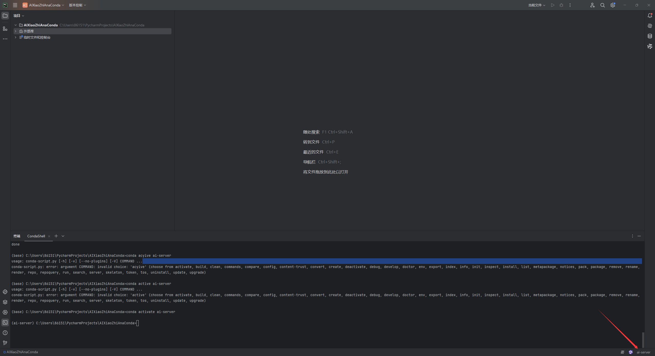Open the Git version control tool window

(x=5, y=343)
